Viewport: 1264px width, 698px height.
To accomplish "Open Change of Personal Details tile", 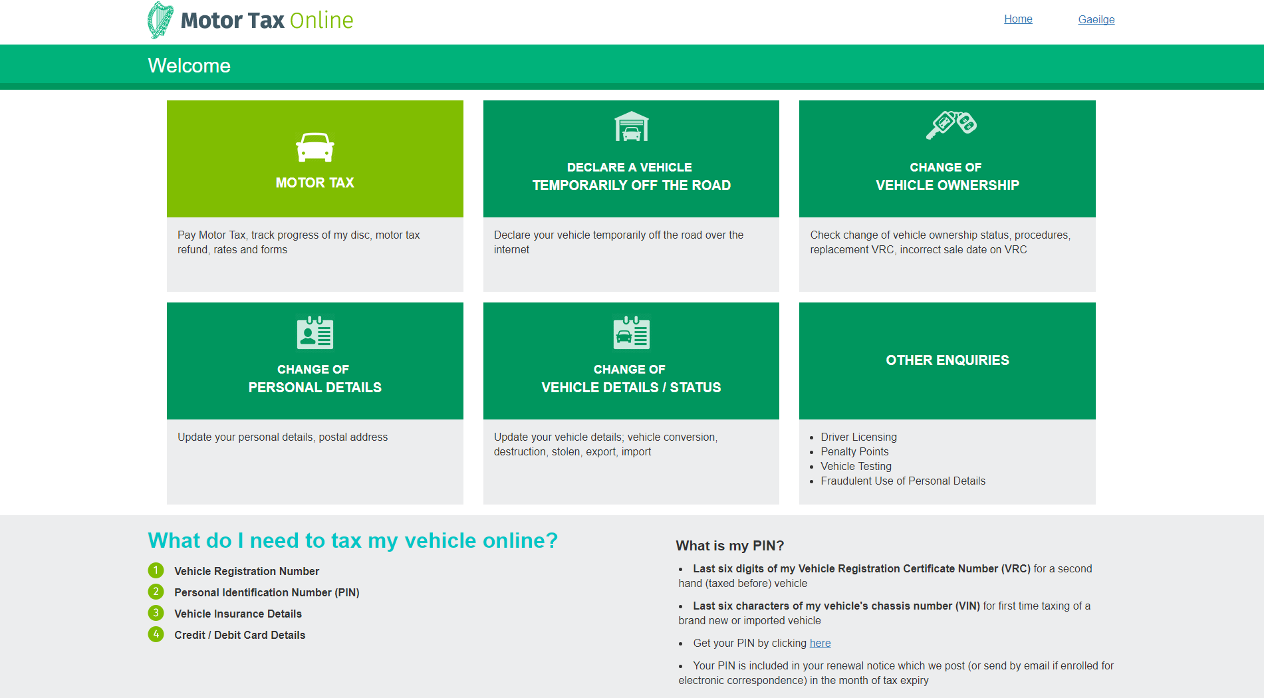I will 315,361.
